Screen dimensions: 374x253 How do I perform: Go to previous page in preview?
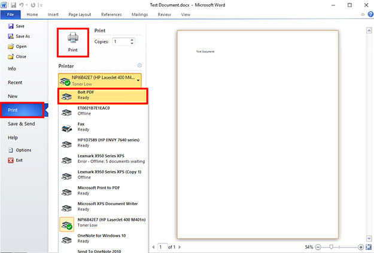click(x=153, y=247)
